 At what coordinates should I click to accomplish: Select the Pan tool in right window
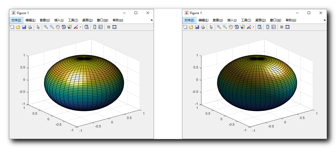point(231,27)
